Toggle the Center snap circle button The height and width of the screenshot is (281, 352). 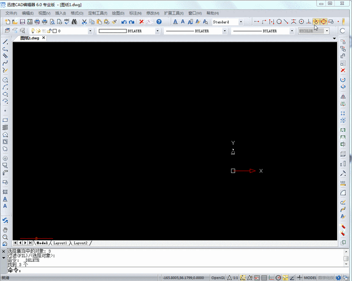(x=301, y=22)
